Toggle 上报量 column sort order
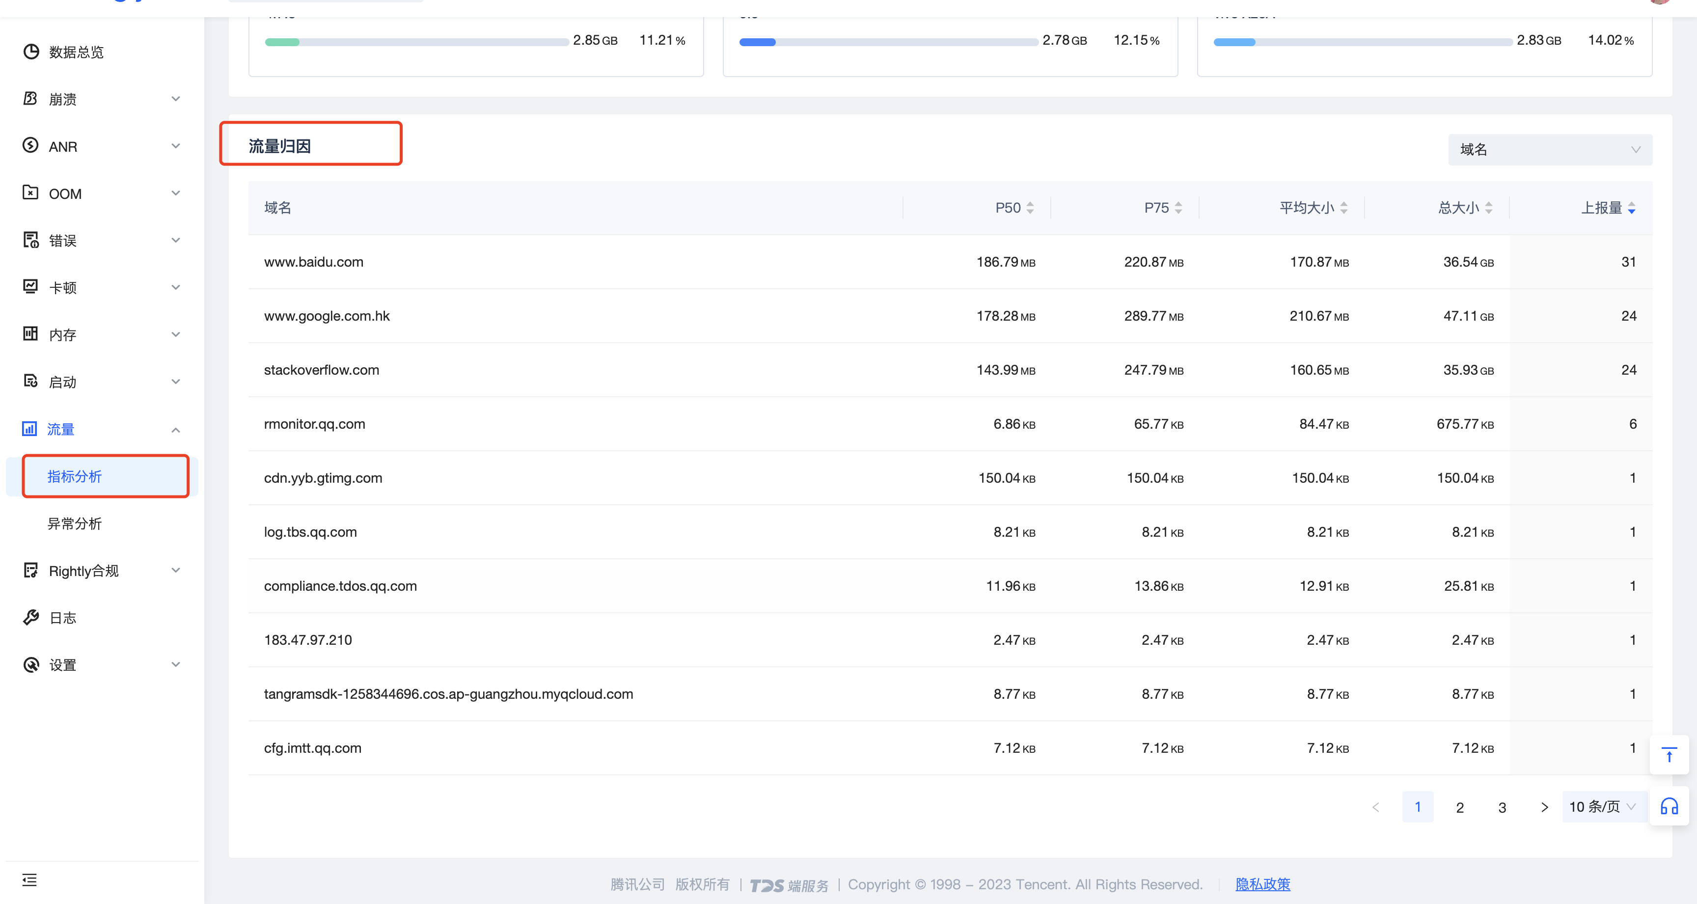Image resolution: width=1697 pixels, height=904 pixels. (x=1631, y=208)
